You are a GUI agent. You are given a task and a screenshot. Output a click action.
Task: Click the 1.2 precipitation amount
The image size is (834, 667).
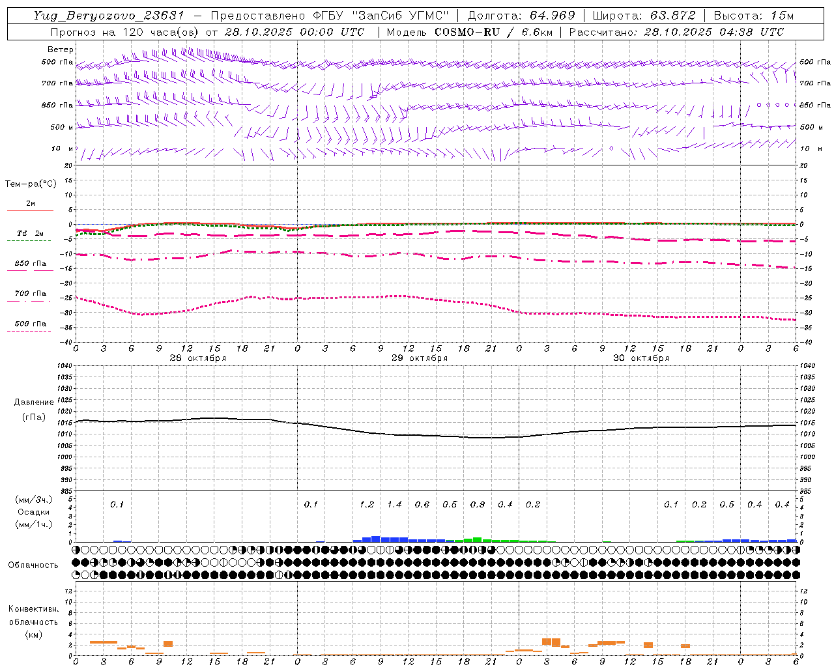367,505
